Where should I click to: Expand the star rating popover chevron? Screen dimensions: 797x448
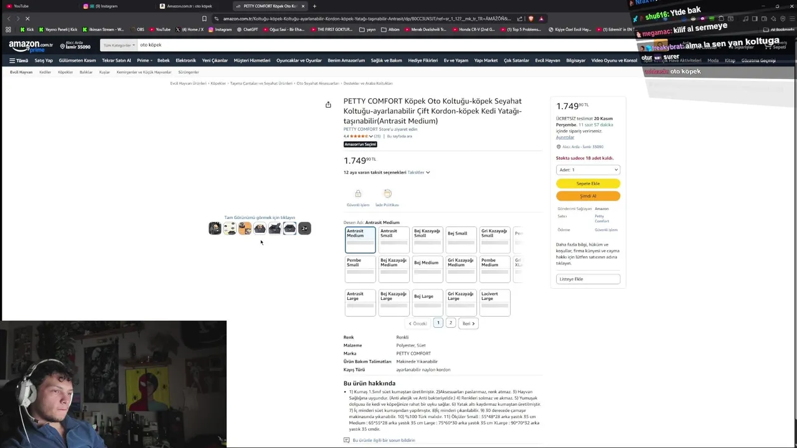(x=371, y=136)
